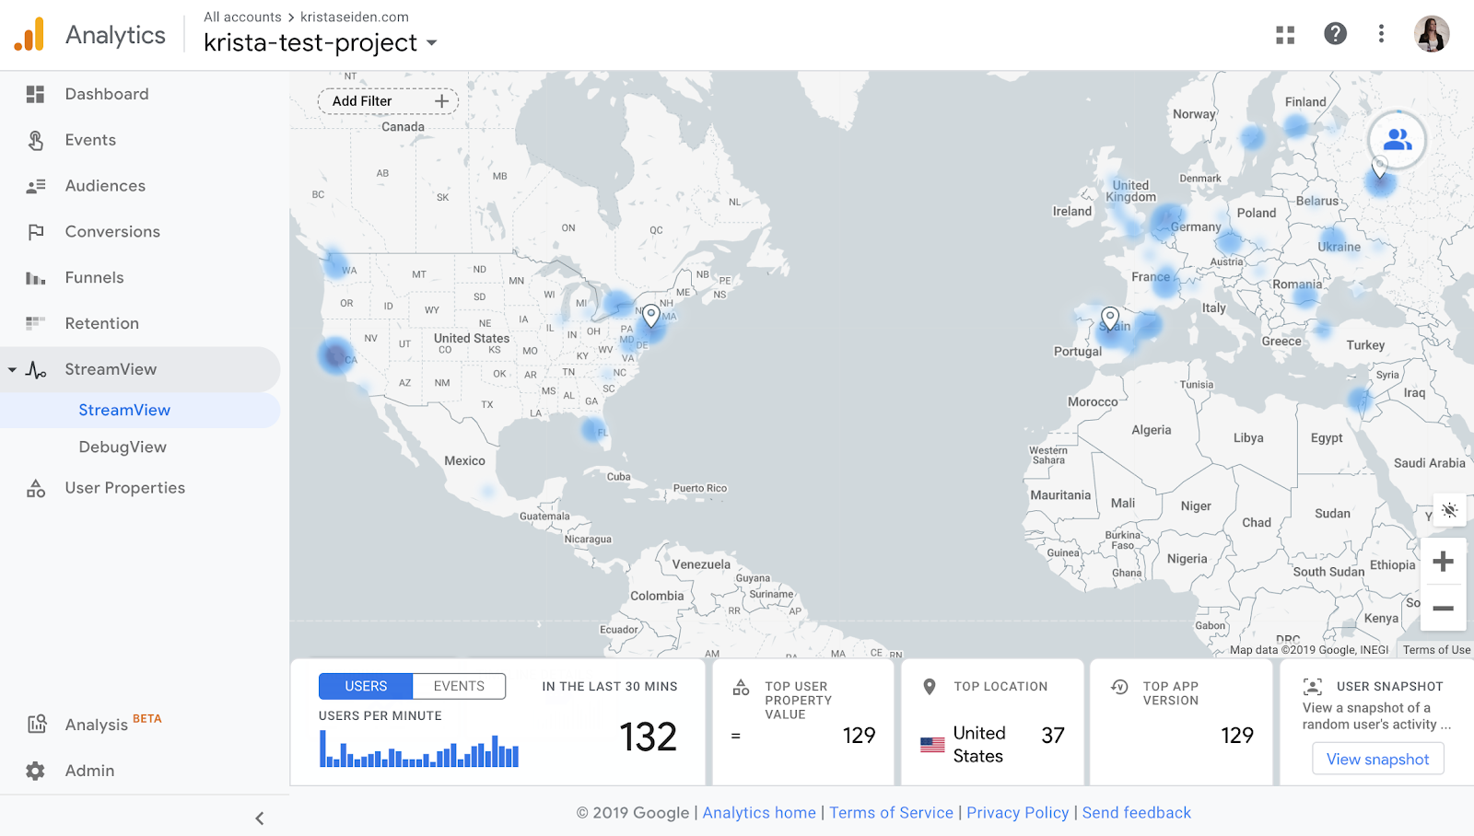The height and width of the screenshot is (836, 1474).
Task: Click the Top User Property Value icon
Action: click(741, 687)
